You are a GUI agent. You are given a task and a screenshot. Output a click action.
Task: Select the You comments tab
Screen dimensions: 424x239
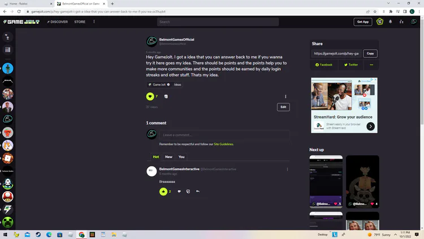tap(181, 157)
